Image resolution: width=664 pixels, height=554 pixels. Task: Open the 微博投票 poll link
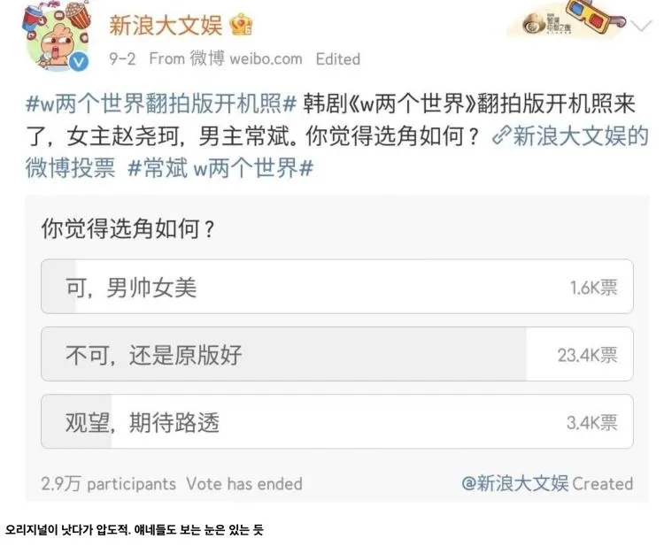point(70,168)
